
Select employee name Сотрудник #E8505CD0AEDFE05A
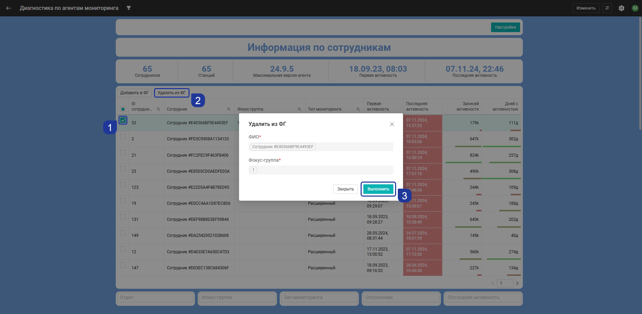tap(198, 171)
